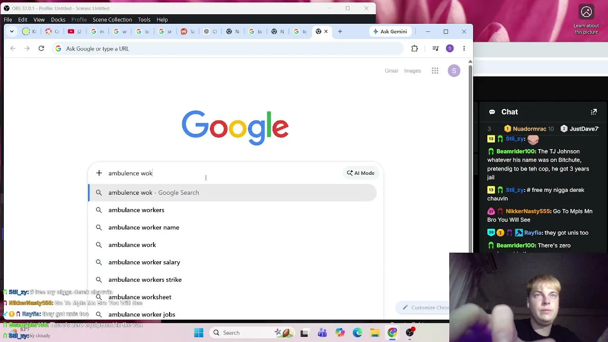Open the Windows Start menu
Screen dimensions: 608x342
[199, 333]
